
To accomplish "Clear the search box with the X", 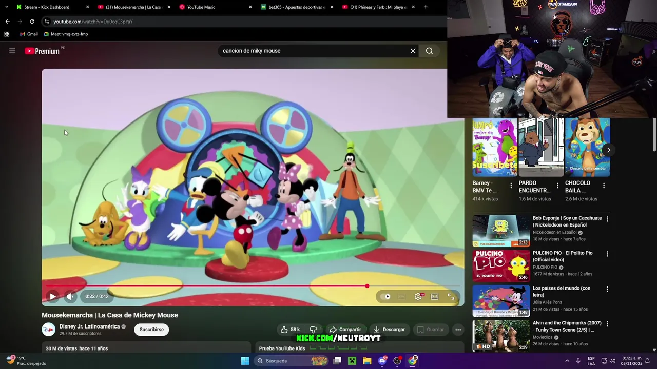I will (413, 51).
